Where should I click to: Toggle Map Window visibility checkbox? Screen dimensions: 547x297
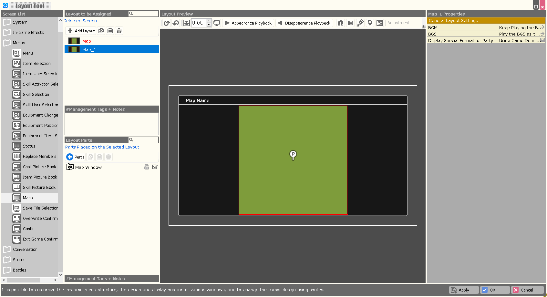(x=155, y=167)
